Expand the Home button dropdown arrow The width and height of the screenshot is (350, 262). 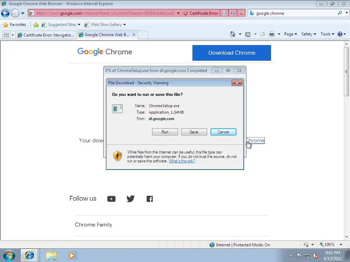pos(240,34)
